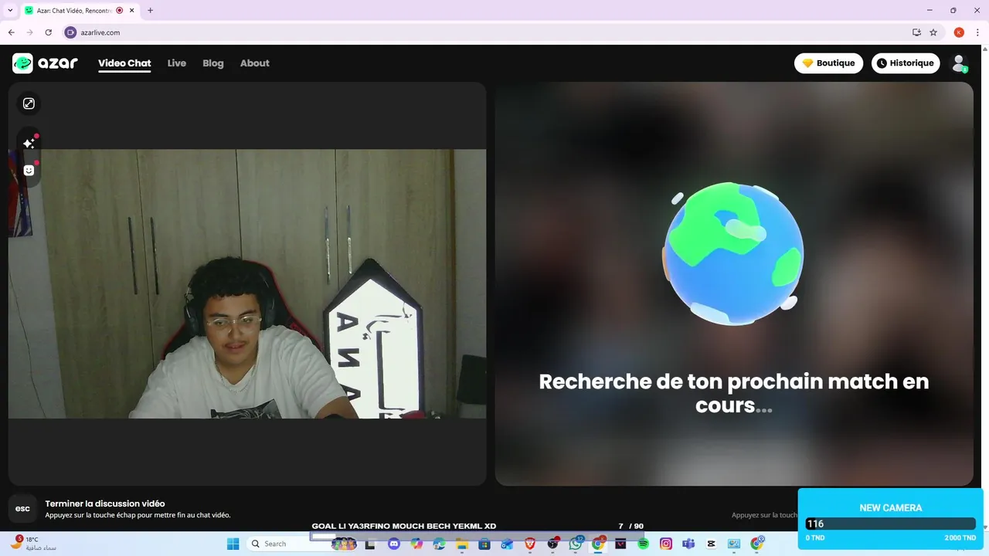Open the Chrome profile K avatar
The height and width of the screenshot is (556, 989).
[959, 32]
